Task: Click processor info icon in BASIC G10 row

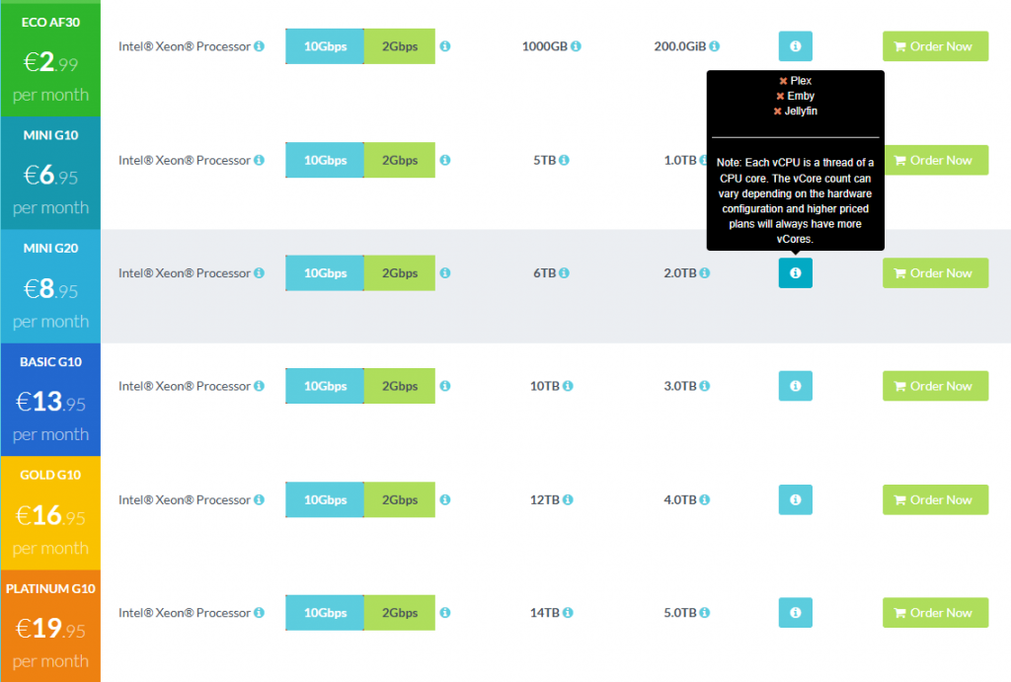Action: [x=259, y=386]
